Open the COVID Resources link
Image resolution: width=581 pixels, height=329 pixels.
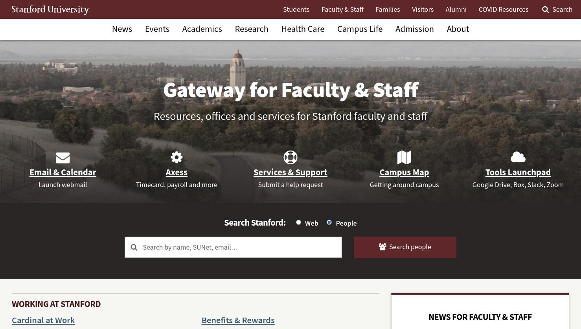coord(503,9)
